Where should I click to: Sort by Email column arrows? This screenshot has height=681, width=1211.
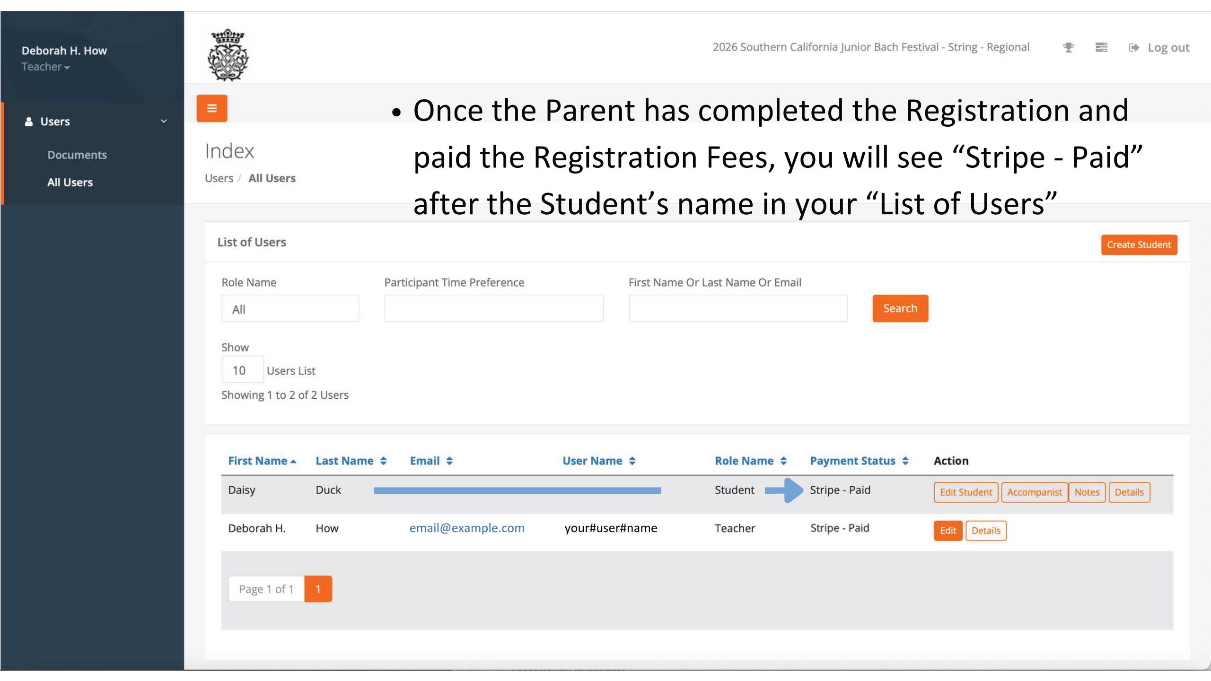pyautogui.click(x=449, y=461)
